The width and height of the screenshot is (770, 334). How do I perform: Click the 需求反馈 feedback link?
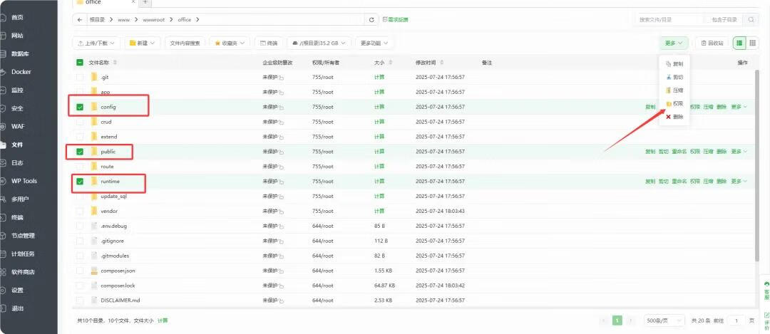[395, 20]
